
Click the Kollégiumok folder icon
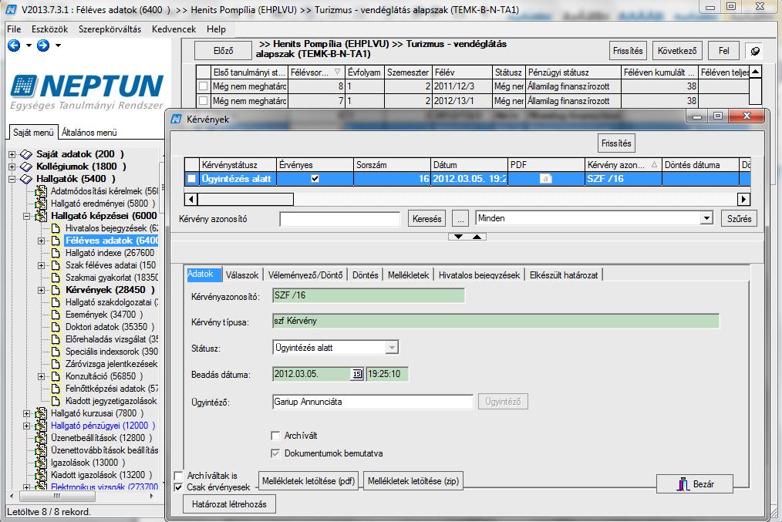(x=26, y=167)
